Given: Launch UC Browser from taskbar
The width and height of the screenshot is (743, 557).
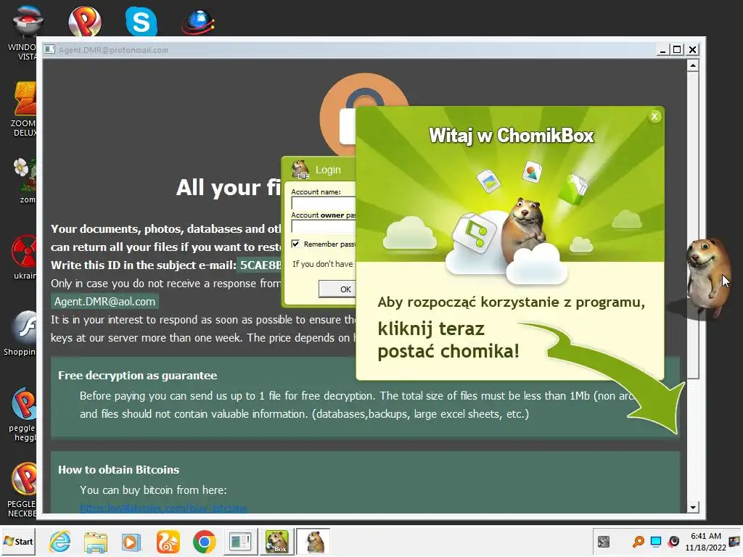Looking at the screenshot, I should point(168,542).
